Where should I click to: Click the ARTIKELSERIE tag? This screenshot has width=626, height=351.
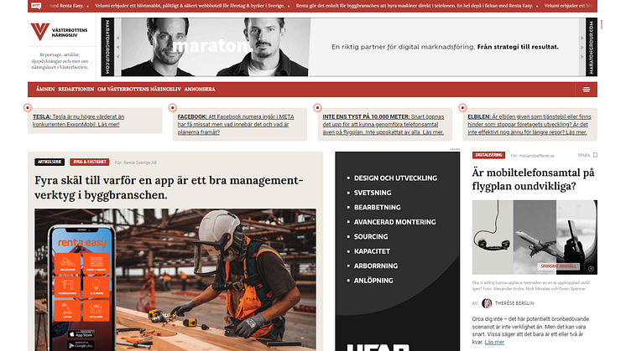(x=50, y=163)
